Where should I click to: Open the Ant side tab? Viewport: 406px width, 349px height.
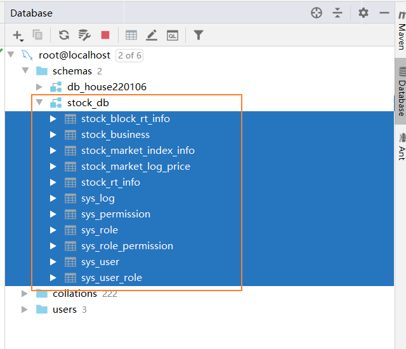point(402,147)
